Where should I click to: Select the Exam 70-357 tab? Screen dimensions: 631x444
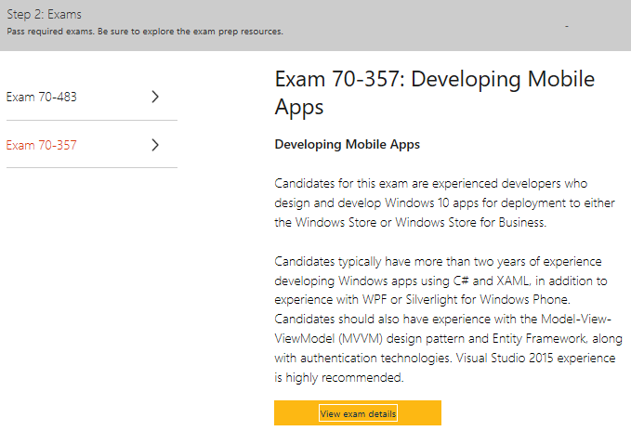point(92,145)
